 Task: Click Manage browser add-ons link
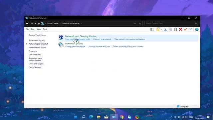[99, 46]
